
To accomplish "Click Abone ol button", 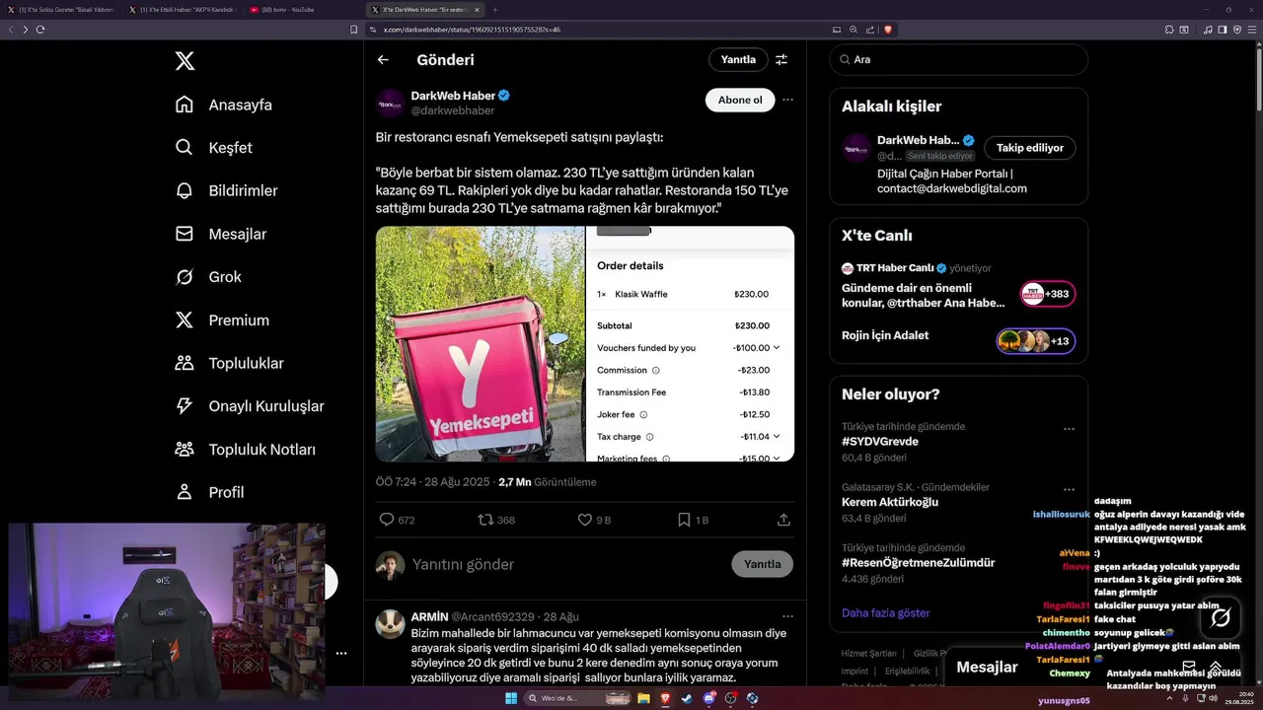I will tap(740, 100).
